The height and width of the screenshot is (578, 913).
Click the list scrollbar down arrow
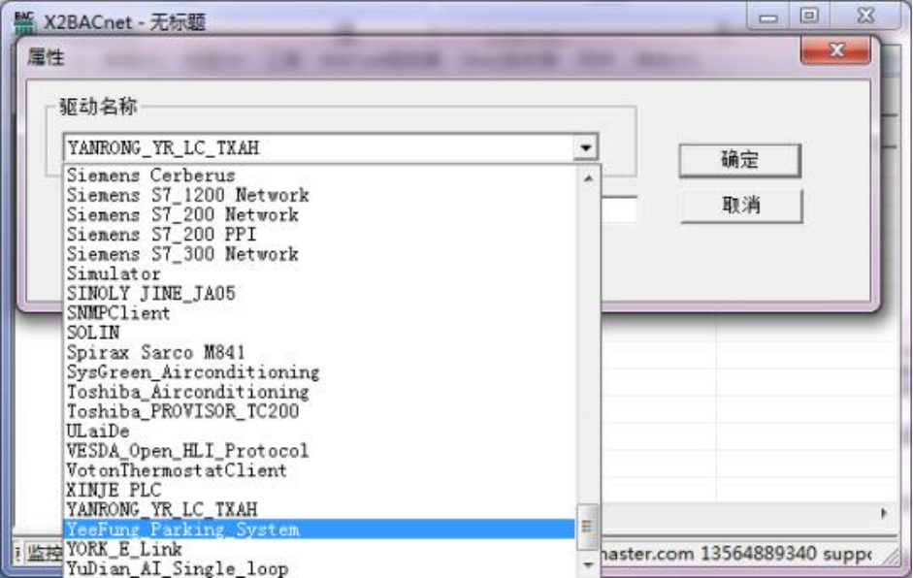coord(588,564)
